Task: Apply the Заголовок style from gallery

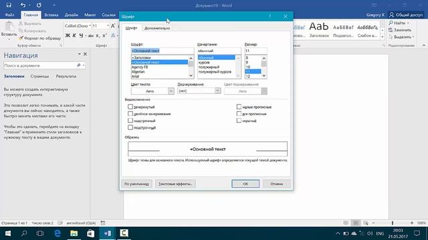Action: 319,29
